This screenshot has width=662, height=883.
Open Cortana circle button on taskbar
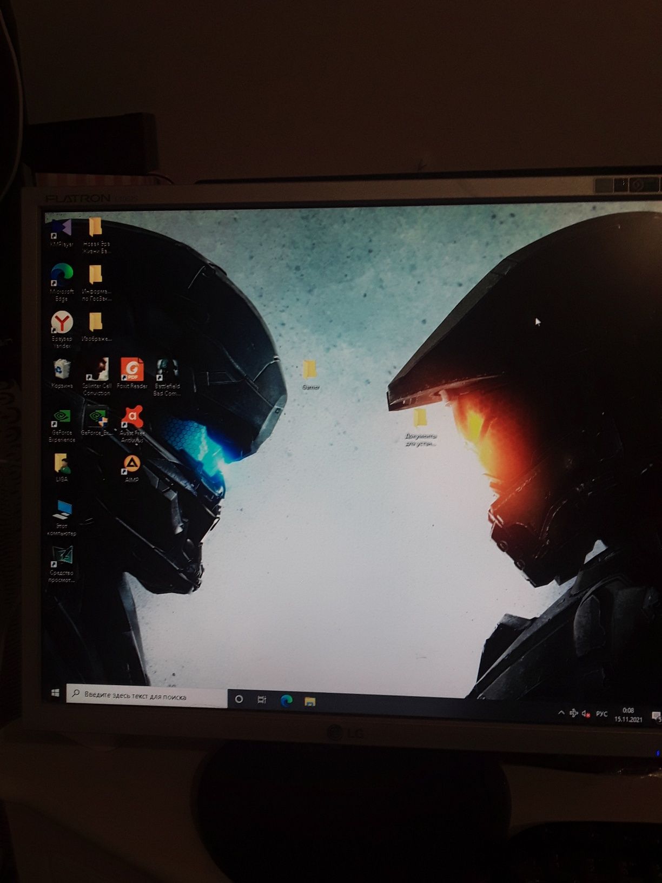click(x=239, y=699)
